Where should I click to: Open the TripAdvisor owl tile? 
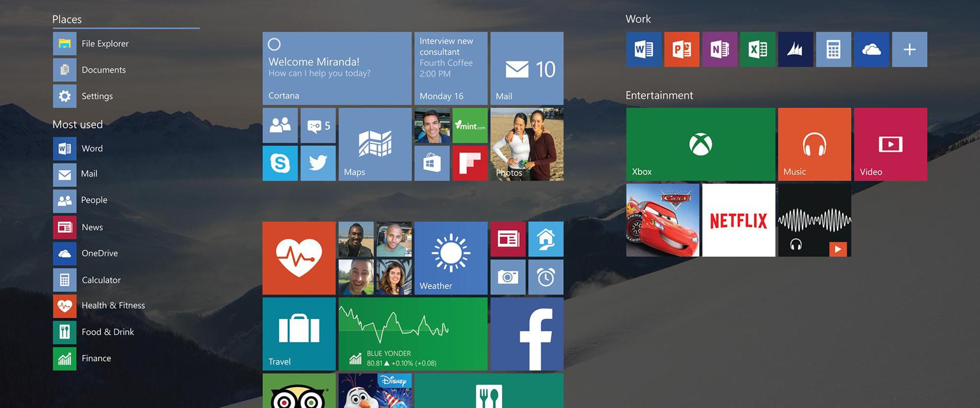(x=299, y=391)
